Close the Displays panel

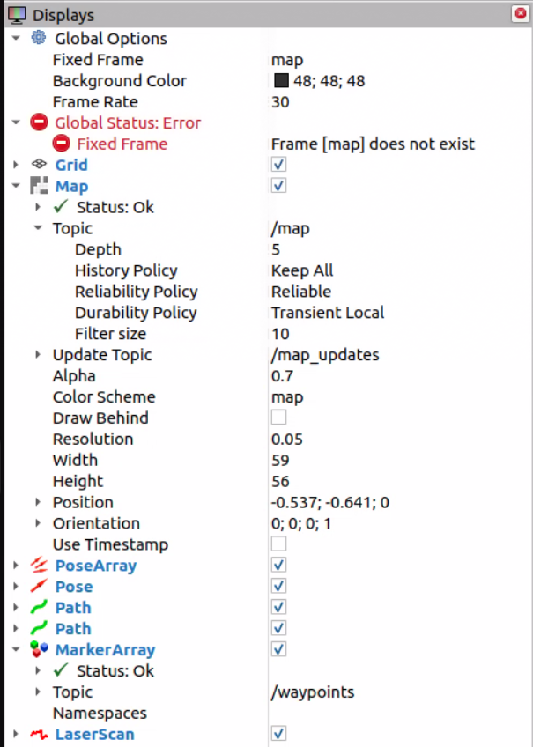point(520,14)
